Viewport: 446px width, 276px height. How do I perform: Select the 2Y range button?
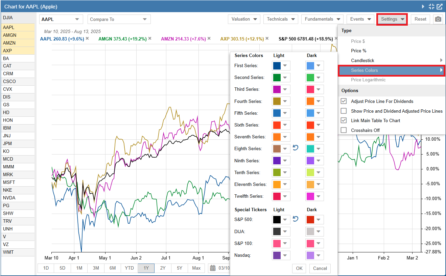[x=163, y=268]
